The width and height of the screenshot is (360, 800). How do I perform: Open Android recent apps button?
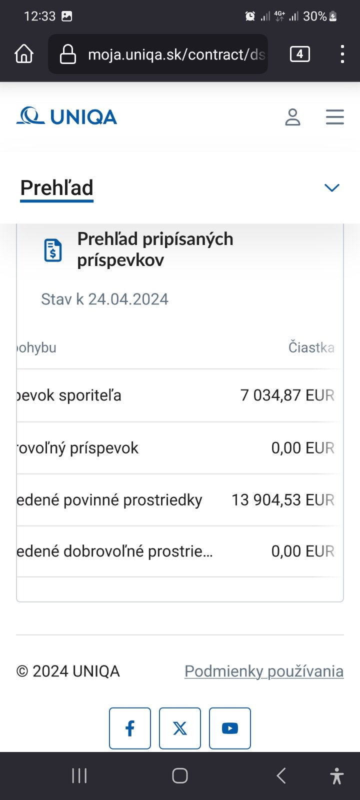pyautogui.click(x=79, y=775)
